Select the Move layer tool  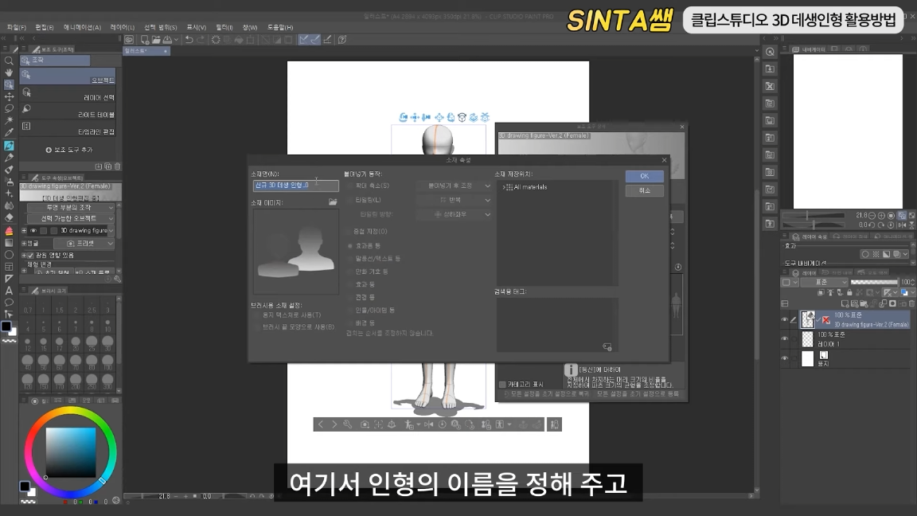pyautogui.click(x=9, y=96)
